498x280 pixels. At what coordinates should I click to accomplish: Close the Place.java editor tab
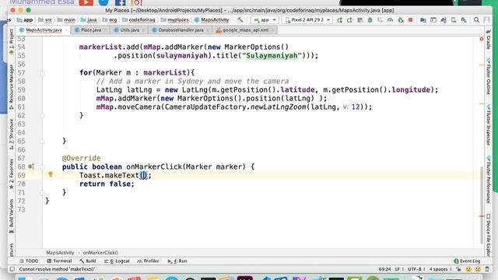pyautogui.click(x=105, y=30)
